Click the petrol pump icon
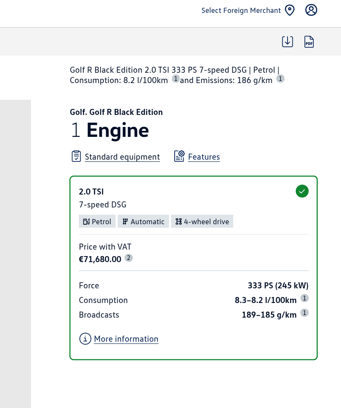 coord(86,222)
